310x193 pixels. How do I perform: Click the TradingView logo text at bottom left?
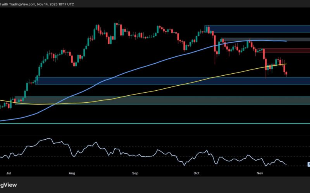coord(9,185)
